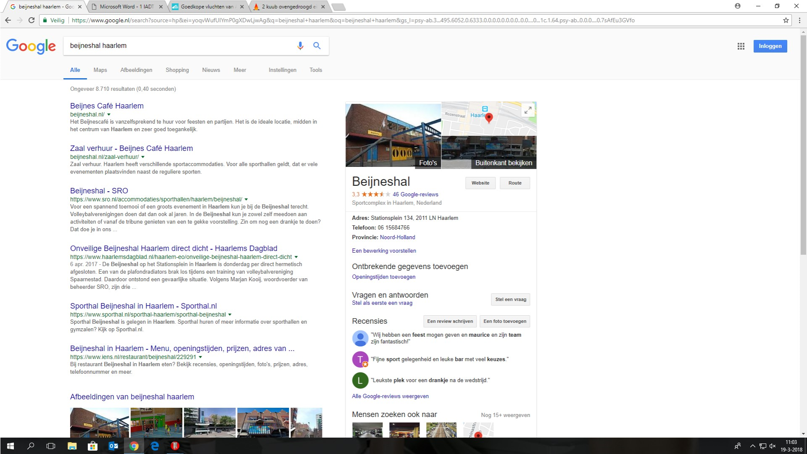Click Een review schrijven button
This screenshot has height=454, width=807.
pos(450,321)
